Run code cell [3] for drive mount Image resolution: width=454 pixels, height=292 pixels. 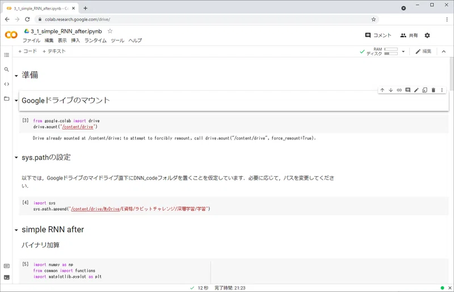[26, 120]
